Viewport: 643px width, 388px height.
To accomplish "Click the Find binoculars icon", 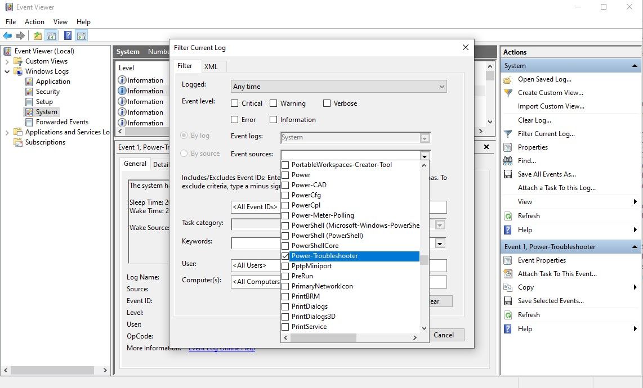I will [508, 161].
